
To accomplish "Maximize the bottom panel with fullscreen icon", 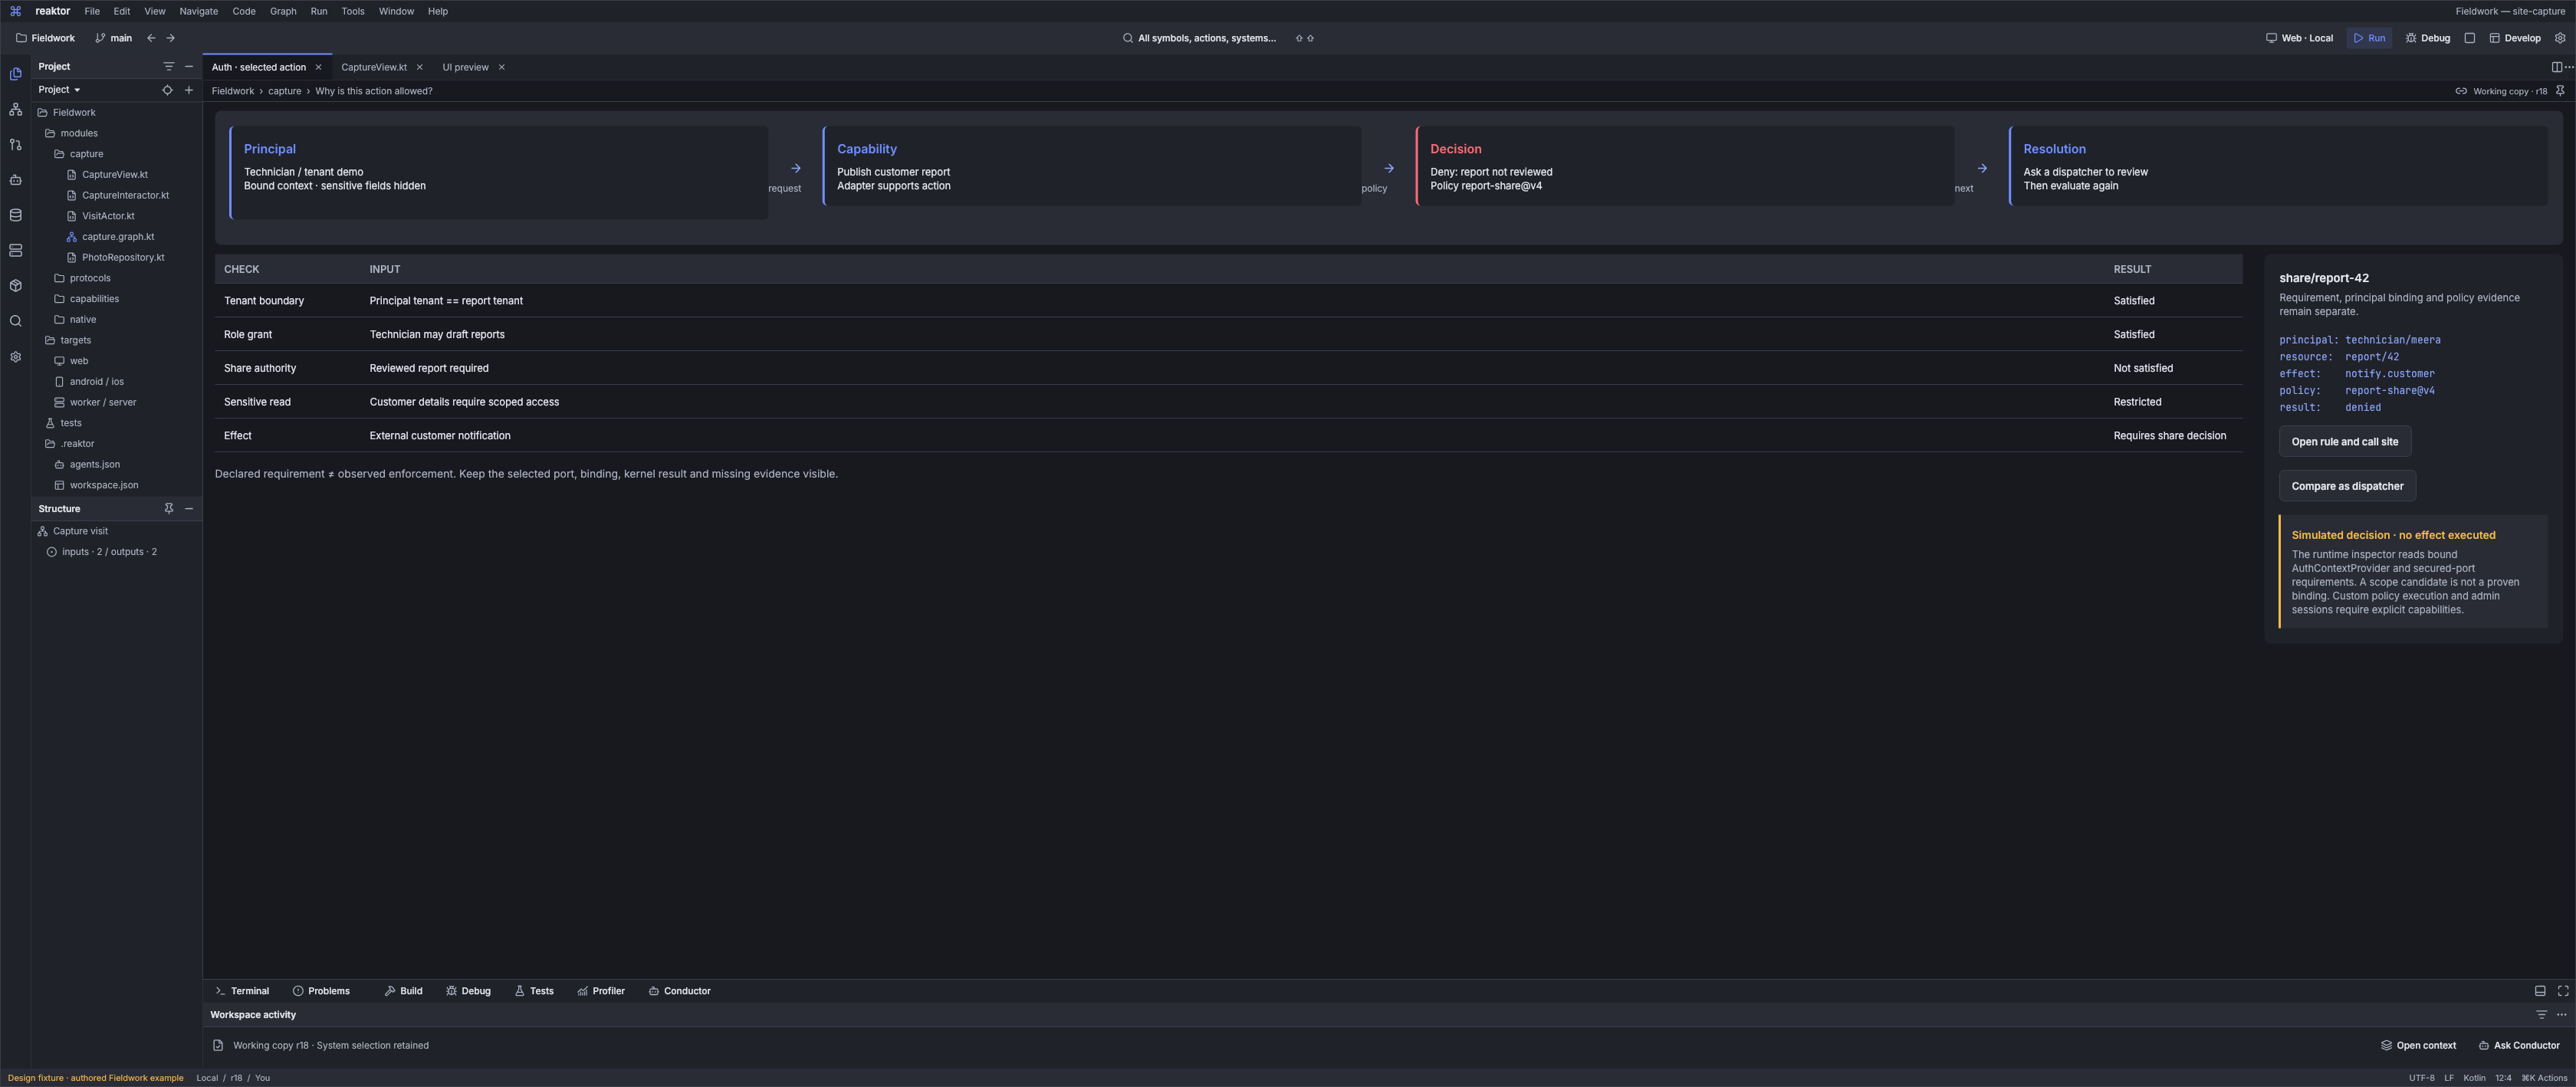I will pyautogui.click(x=2563, y=991).
